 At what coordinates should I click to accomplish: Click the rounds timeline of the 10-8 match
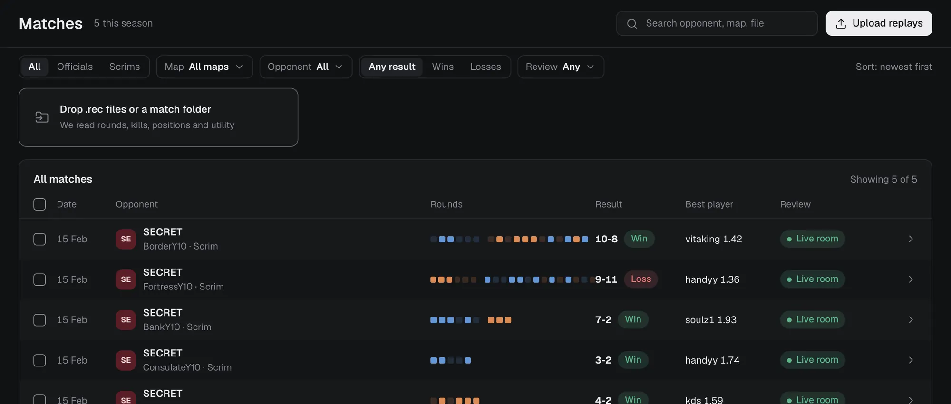point(509,239)
